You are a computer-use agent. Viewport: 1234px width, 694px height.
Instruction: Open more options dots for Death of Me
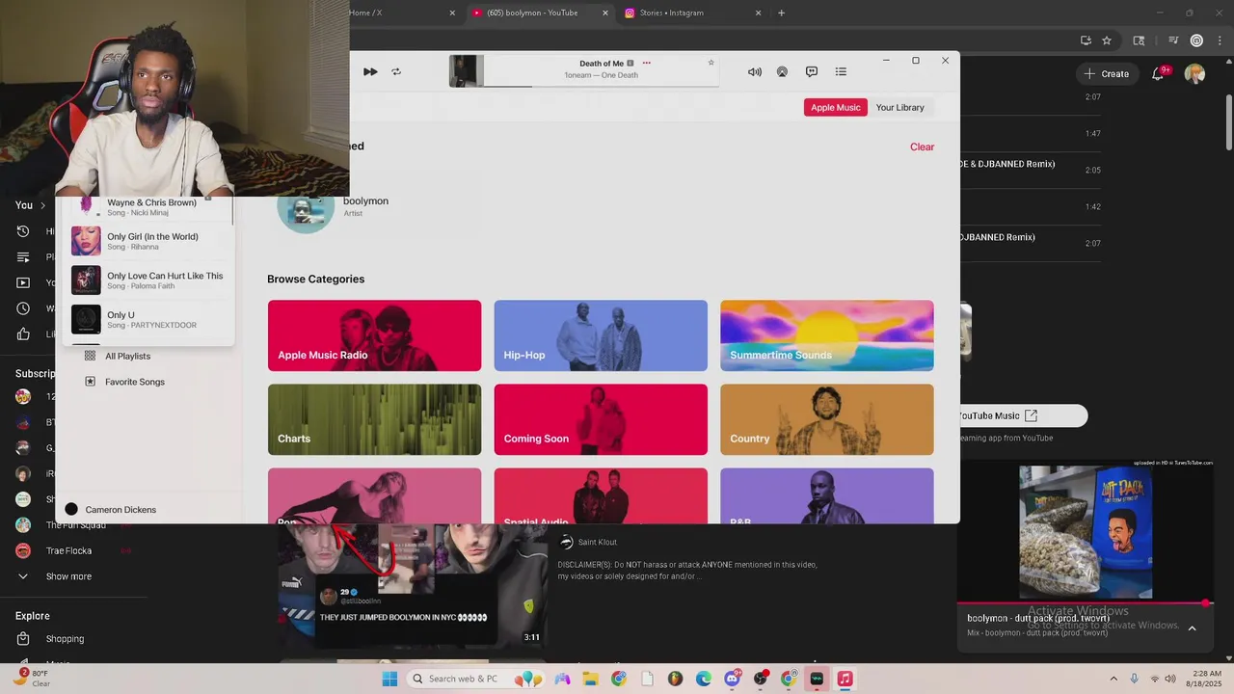tap(647, 63)
